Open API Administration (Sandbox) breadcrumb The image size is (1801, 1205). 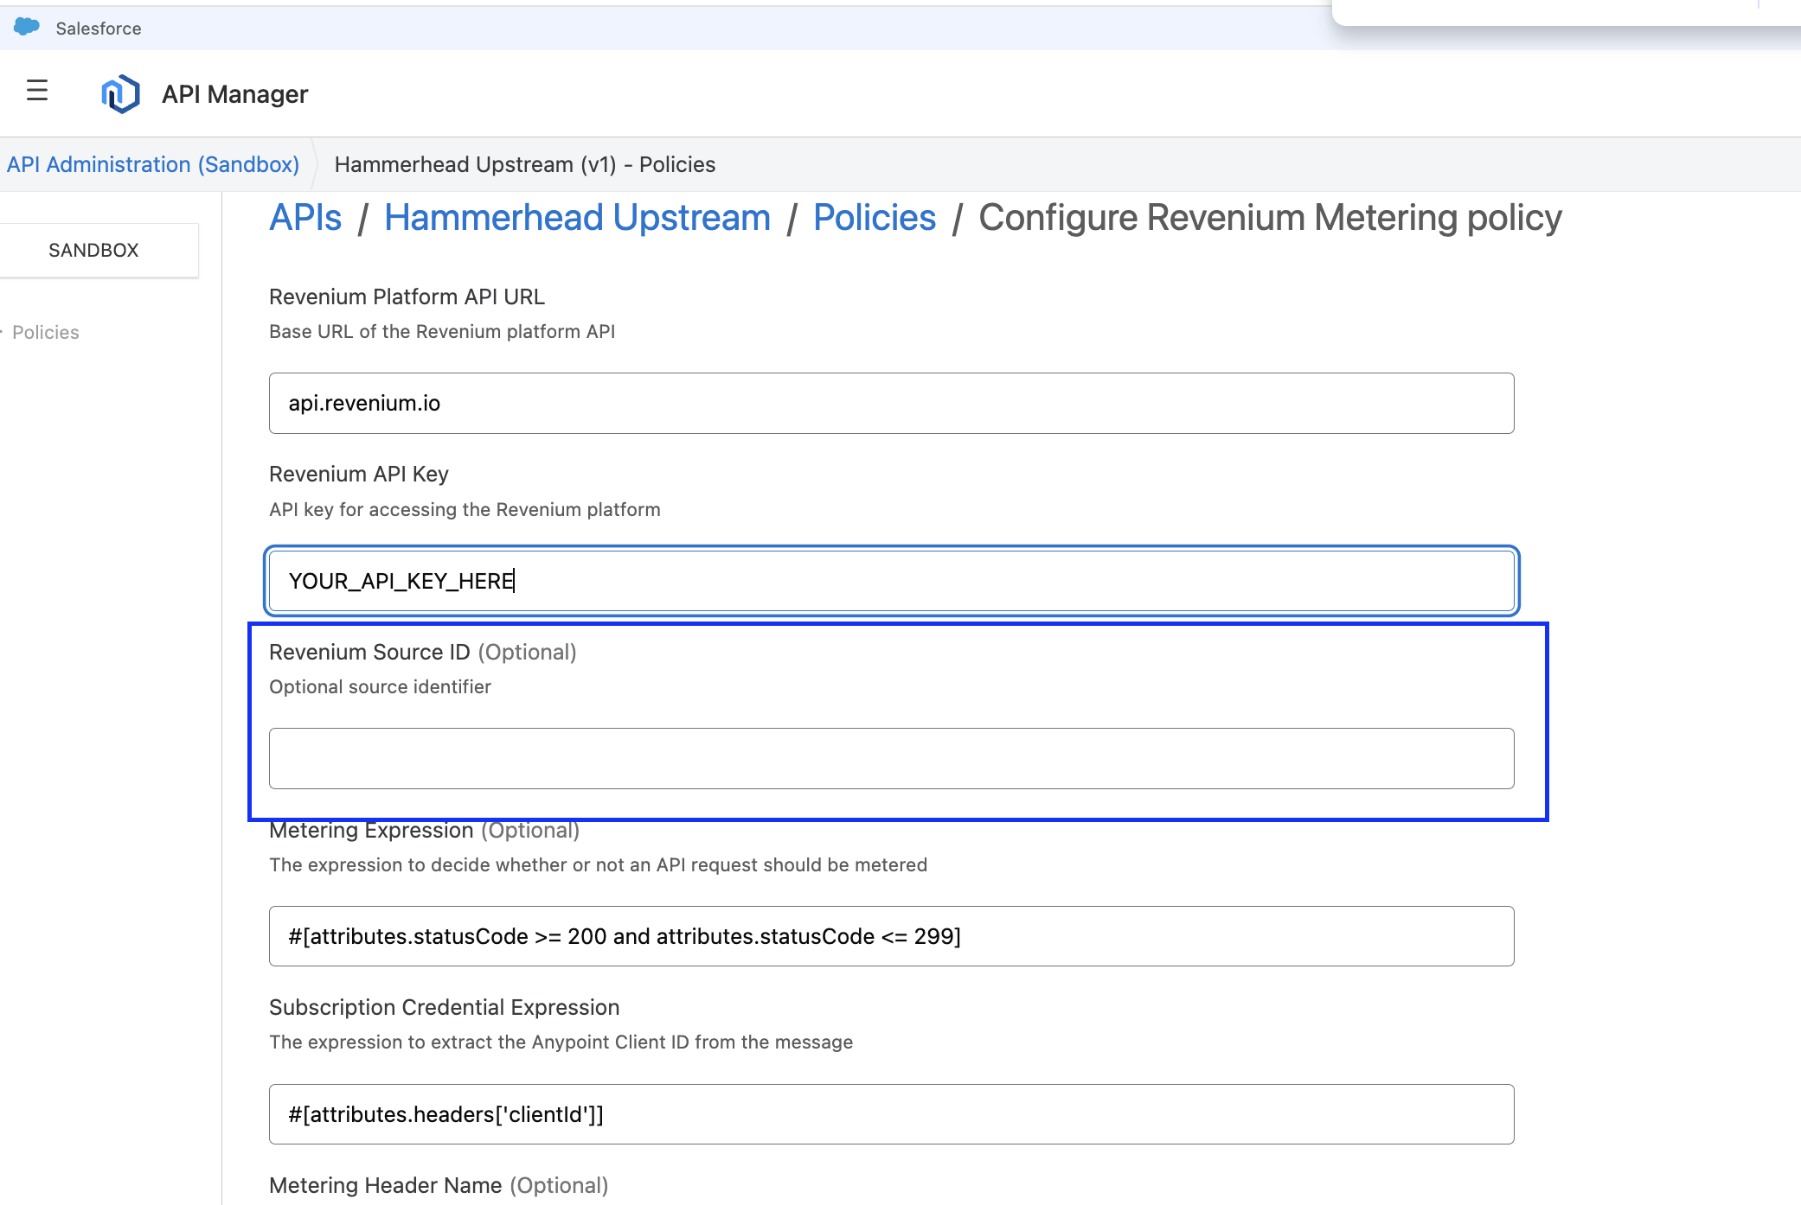coord(153,164)
